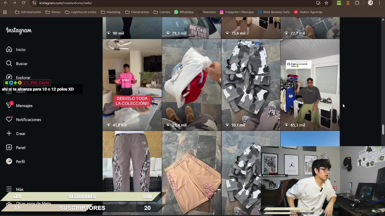Image resolution: width=385 pixels, height=216 pixels.
Task: Open the reel with 29,4 mil views
Action: click(191, 85)
